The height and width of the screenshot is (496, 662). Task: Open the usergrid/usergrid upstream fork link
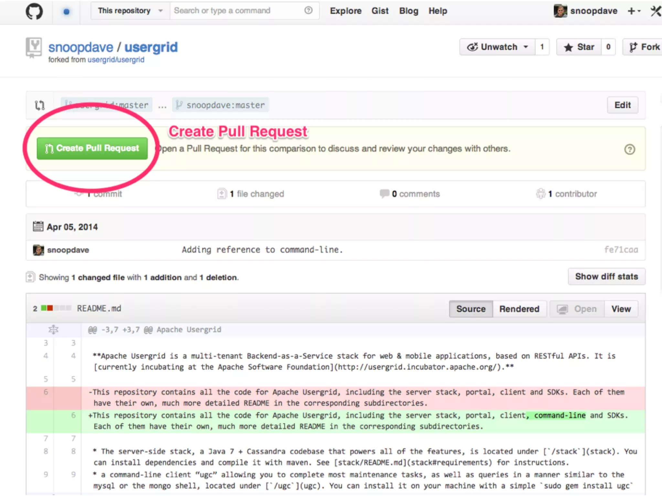click(116, 60)
